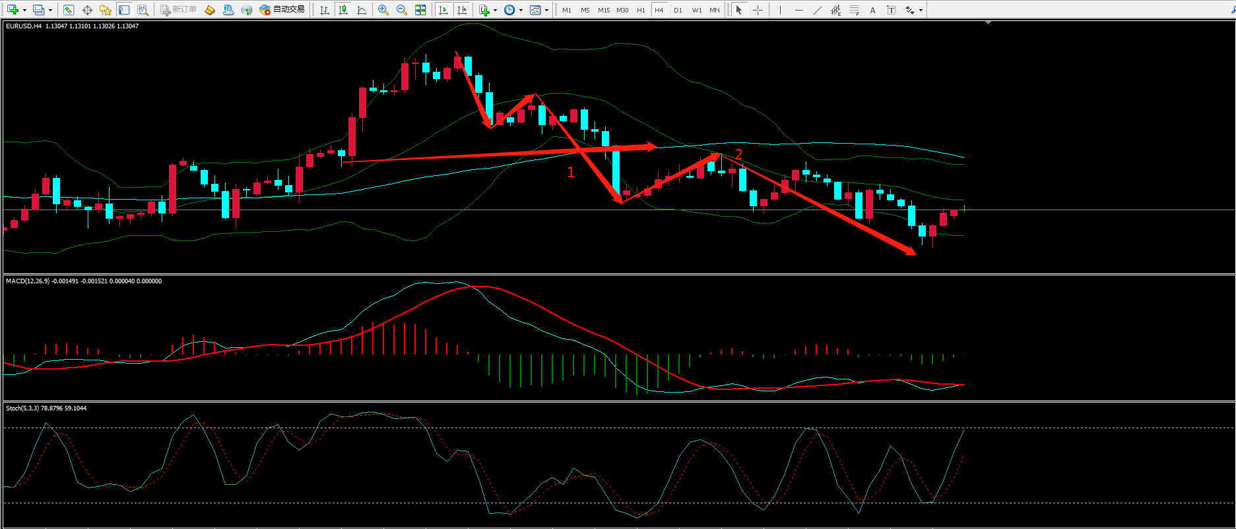Select the Fibonacci retracement tool
Image resolution: width=1236 pixels, height=529 pixels.
[x=854, y=10]
